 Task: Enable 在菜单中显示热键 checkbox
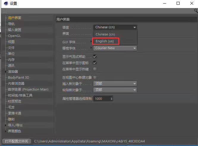(x=95, y=69)
